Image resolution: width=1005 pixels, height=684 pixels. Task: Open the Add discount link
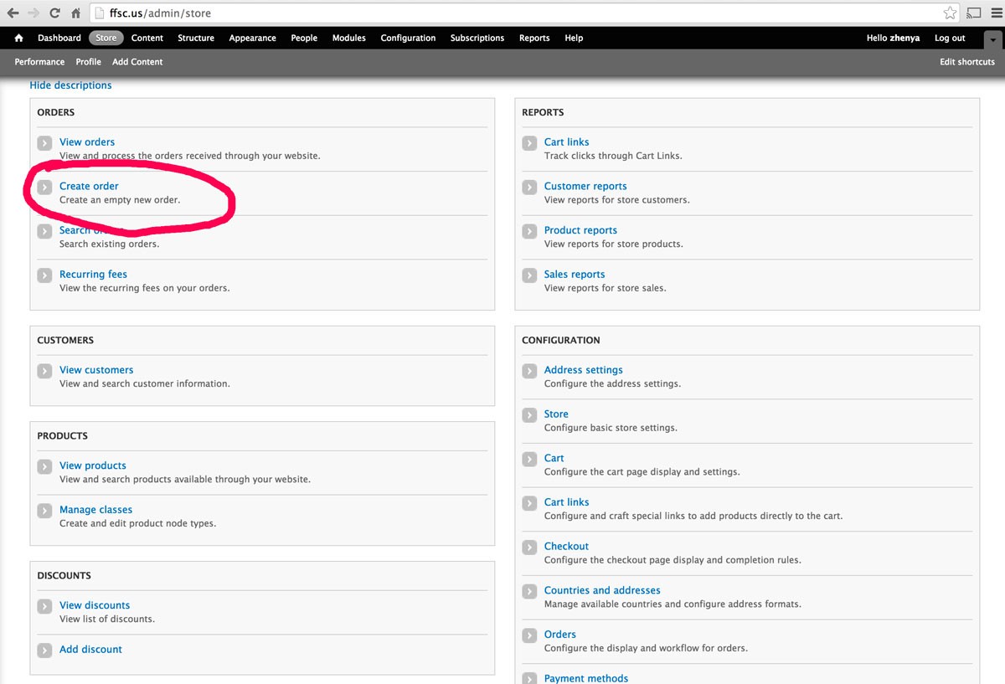click(90, 650)
